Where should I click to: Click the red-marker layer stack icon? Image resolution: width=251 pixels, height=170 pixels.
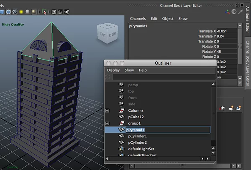[223, 108]
